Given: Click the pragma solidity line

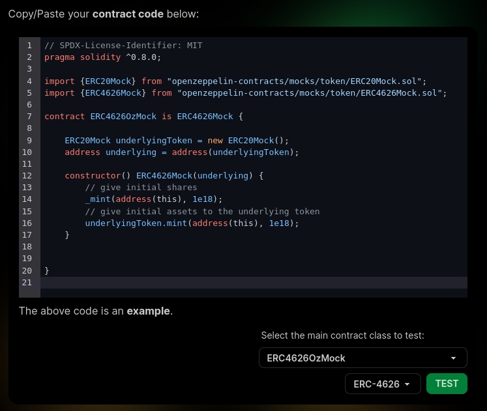Looking at the screenshot, I should pos(102,57).
